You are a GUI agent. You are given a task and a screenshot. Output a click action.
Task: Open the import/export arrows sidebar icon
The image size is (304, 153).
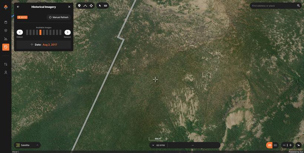click(x=6, y=64)
